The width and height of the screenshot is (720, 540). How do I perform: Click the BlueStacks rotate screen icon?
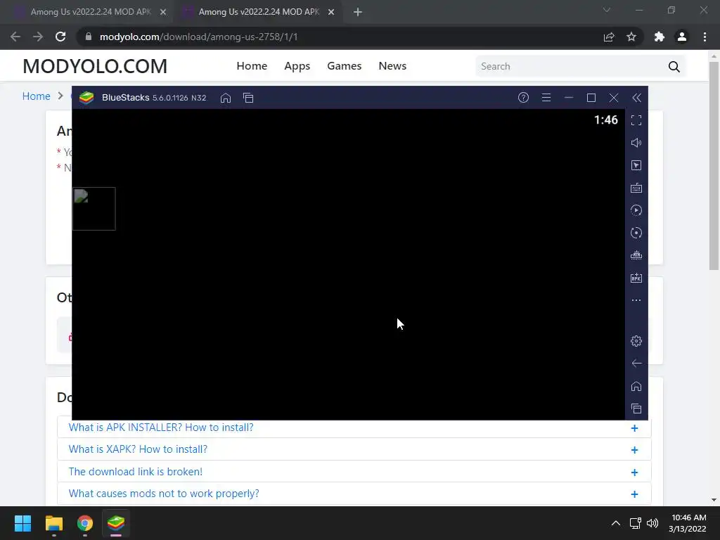tap(636, 233)
